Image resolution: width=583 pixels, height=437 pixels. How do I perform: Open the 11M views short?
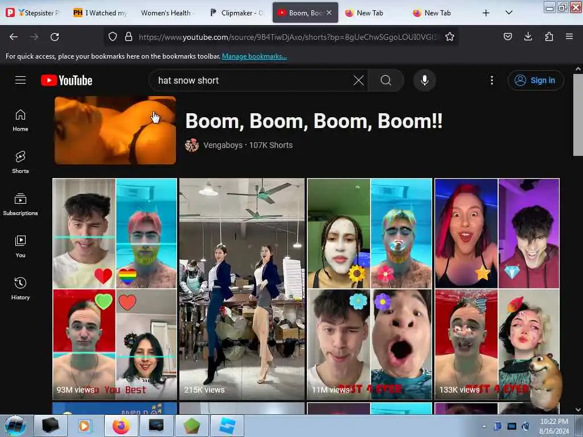click(x=369, y=288)
